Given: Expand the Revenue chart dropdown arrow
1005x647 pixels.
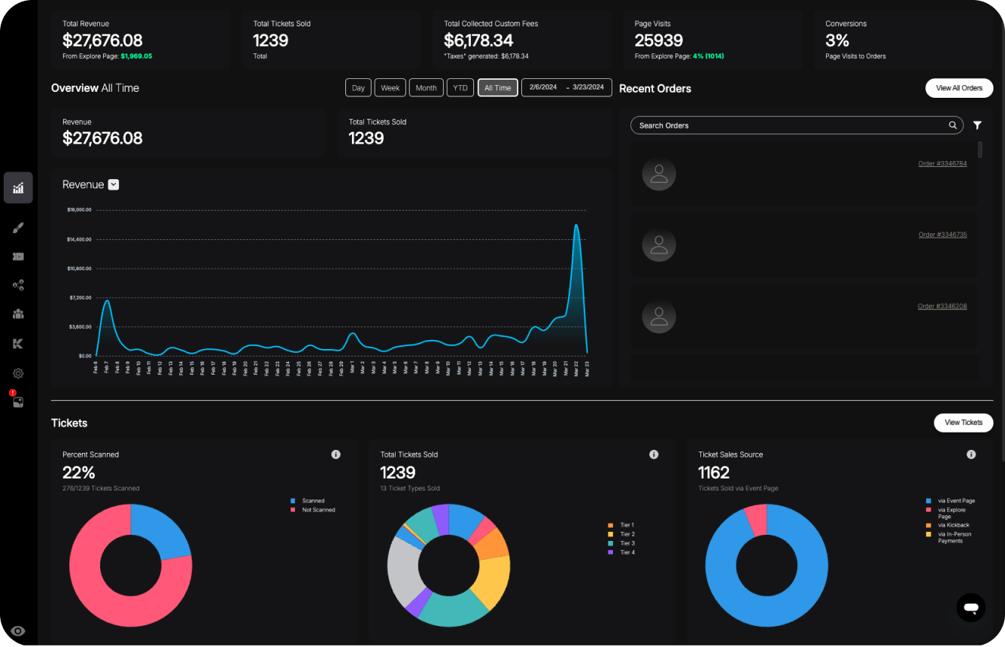Looking at the screenshot, I should tap(114, 184).
